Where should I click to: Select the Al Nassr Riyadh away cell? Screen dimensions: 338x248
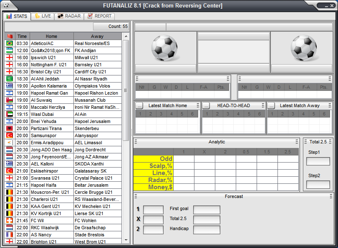point(98,79)
